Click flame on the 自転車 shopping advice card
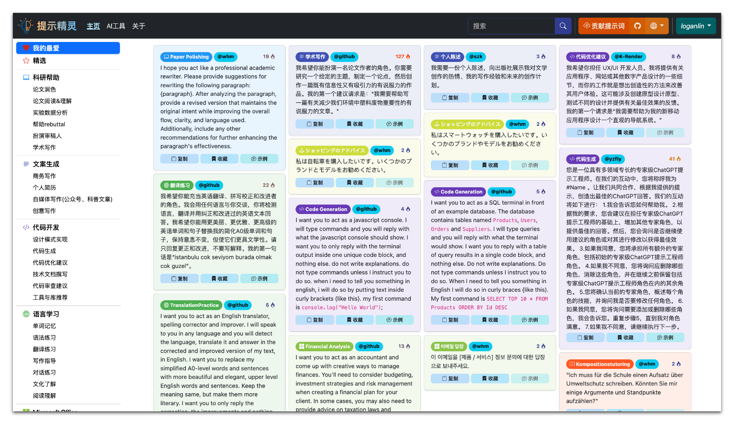The width and height of the screenshot is (734, 428). [x=408, y=150]
